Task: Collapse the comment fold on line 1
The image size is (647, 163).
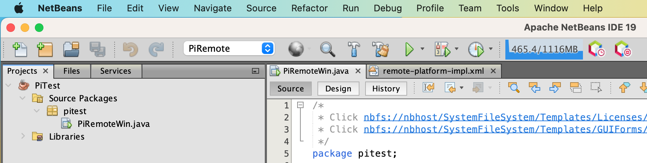Action: (x=300, y=105)
